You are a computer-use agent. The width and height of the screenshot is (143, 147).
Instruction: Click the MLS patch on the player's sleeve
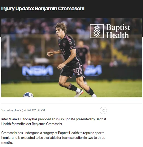pos(71,44)
